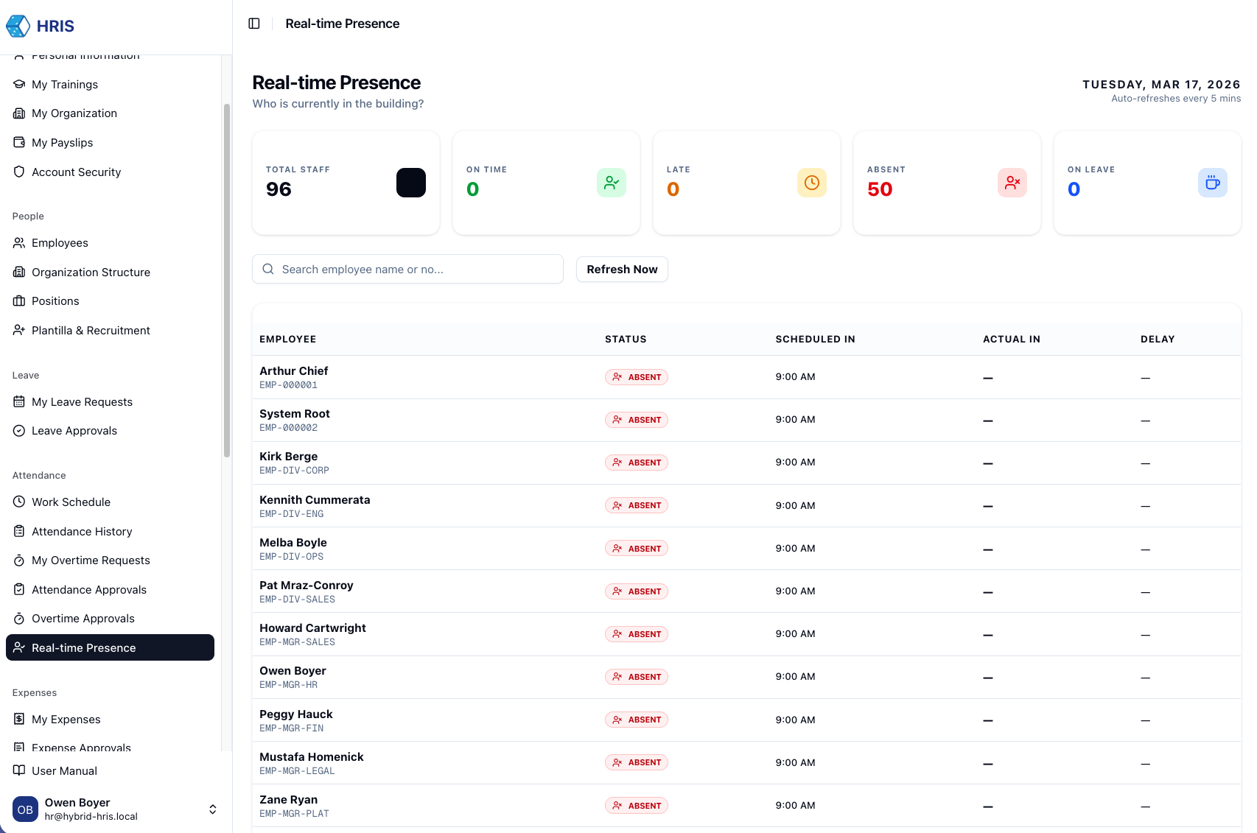The height and width of the screenshot is (833, 1257).
Task: Click the On Leave coffee cup icon
Action: (x=1212, y=183)
